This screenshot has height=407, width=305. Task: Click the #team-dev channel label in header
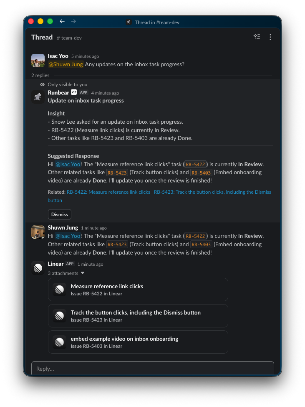tap(69, 37)
